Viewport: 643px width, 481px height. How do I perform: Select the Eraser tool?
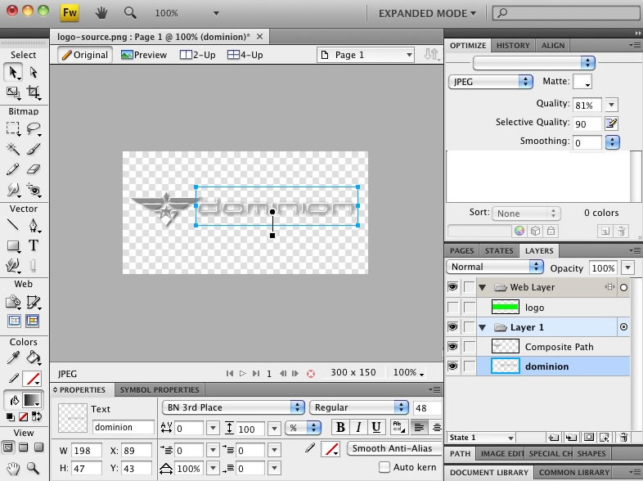[x=34, y=169]
